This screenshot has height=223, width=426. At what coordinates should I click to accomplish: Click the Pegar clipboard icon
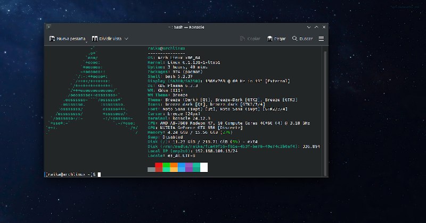(x=269, y=39)
